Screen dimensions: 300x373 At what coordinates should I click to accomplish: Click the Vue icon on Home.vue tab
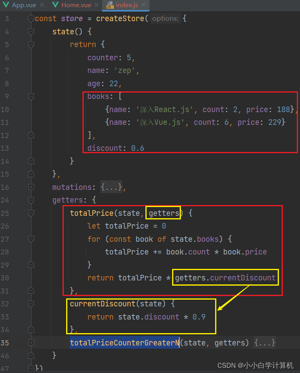pos(56,5)
